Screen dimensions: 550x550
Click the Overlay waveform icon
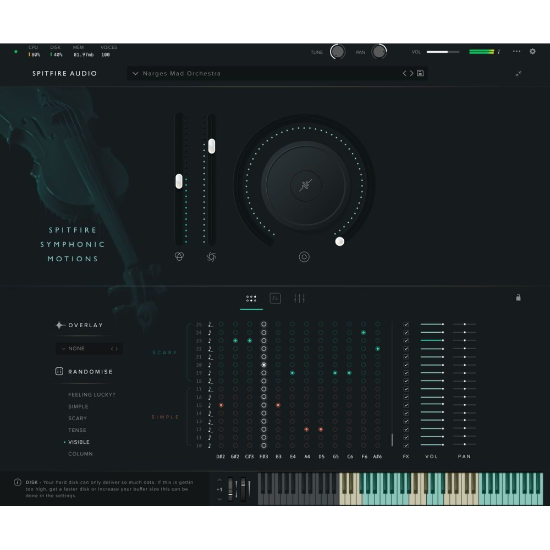pos(60,325)
